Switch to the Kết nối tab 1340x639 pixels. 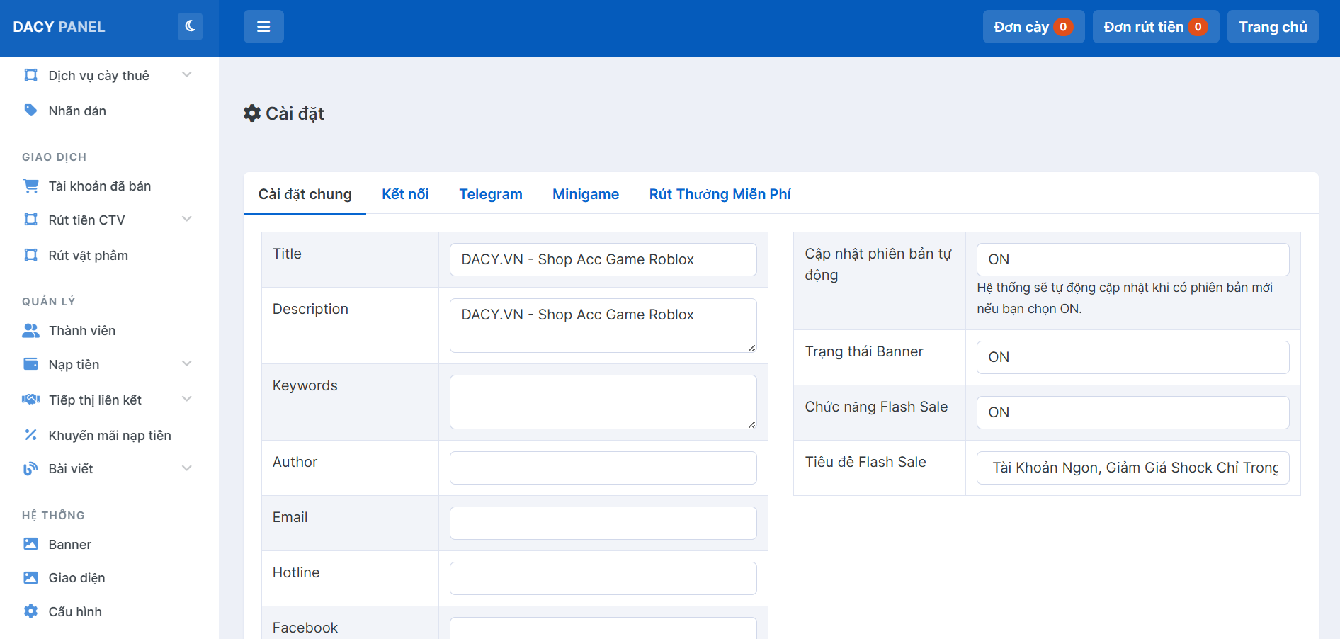point(405,194)
